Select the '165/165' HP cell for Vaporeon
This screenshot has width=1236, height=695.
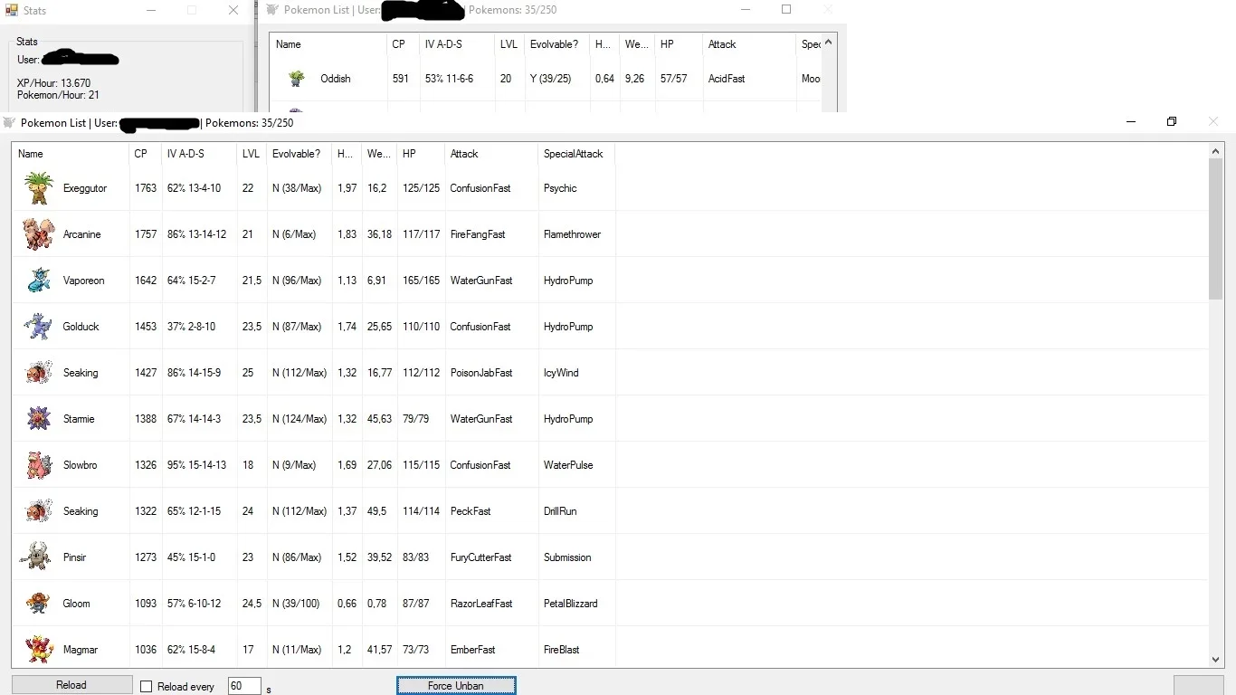click(x=421, y=281)
